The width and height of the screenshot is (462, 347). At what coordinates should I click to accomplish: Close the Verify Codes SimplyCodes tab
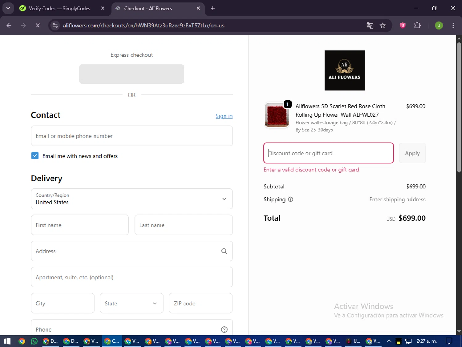click(x=103, y=8)
